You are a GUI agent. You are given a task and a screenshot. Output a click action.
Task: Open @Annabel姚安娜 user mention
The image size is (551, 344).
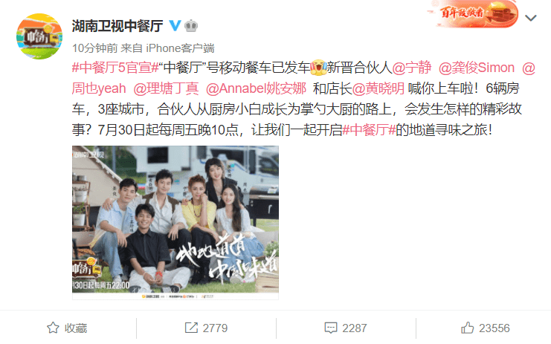click(x=257, y=88)
